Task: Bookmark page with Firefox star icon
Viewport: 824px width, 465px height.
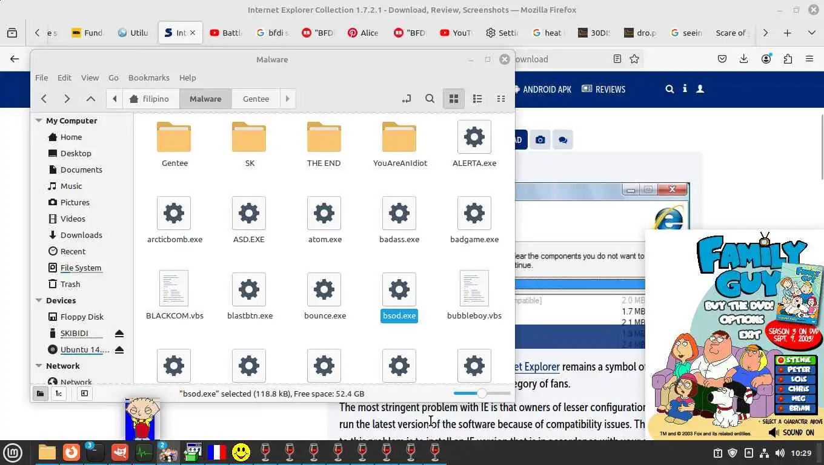Action: coord(634,59)
